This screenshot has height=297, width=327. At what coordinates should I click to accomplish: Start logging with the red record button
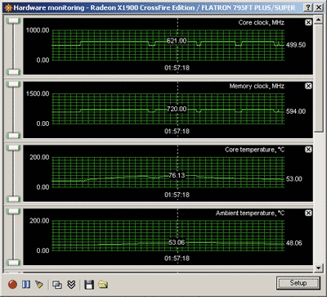(x=12, y=285)
